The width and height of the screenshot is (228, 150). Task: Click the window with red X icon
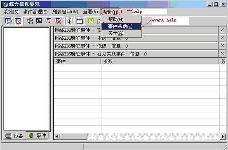coord(18,21)
